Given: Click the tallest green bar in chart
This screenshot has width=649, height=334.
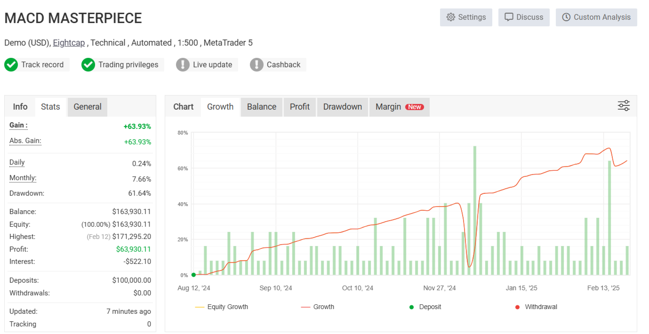Looking at the screenshot, I should [475, 210].
